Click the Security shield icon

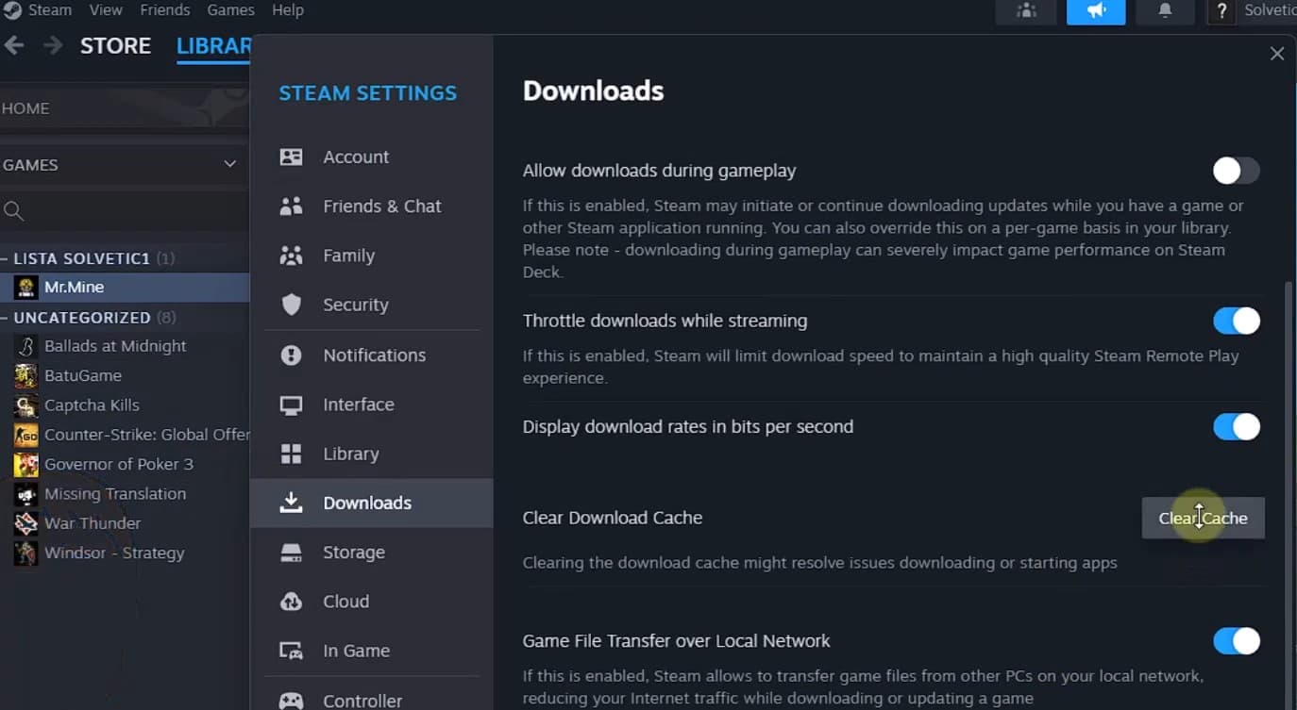(292, 305)
